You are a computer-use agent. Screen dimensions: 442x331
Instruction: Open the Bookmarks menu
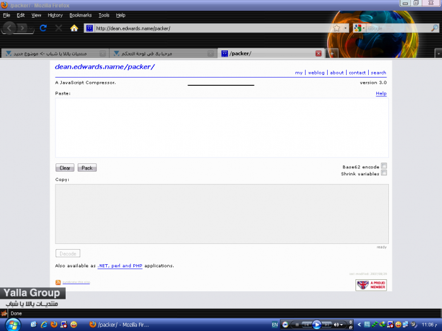(x=80, y=15)
